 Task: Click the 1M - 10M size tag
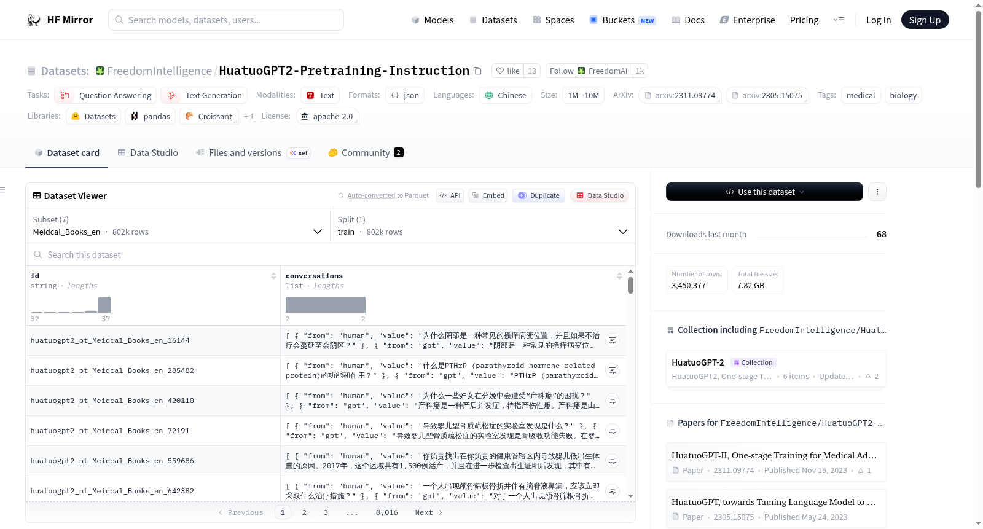click(x=583, y=95)
